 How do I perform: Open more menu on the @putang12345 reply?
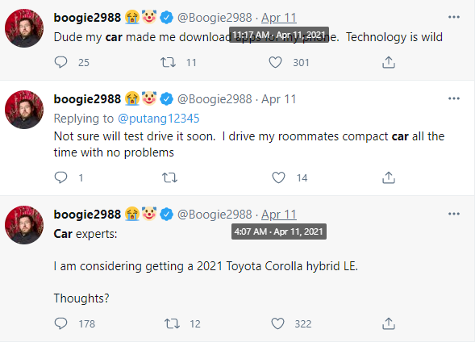[454, 98]
